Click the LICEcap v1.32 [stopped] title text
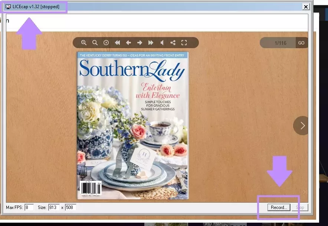The height and width of the screenshot is (226, 328). [x=36, y=7]
